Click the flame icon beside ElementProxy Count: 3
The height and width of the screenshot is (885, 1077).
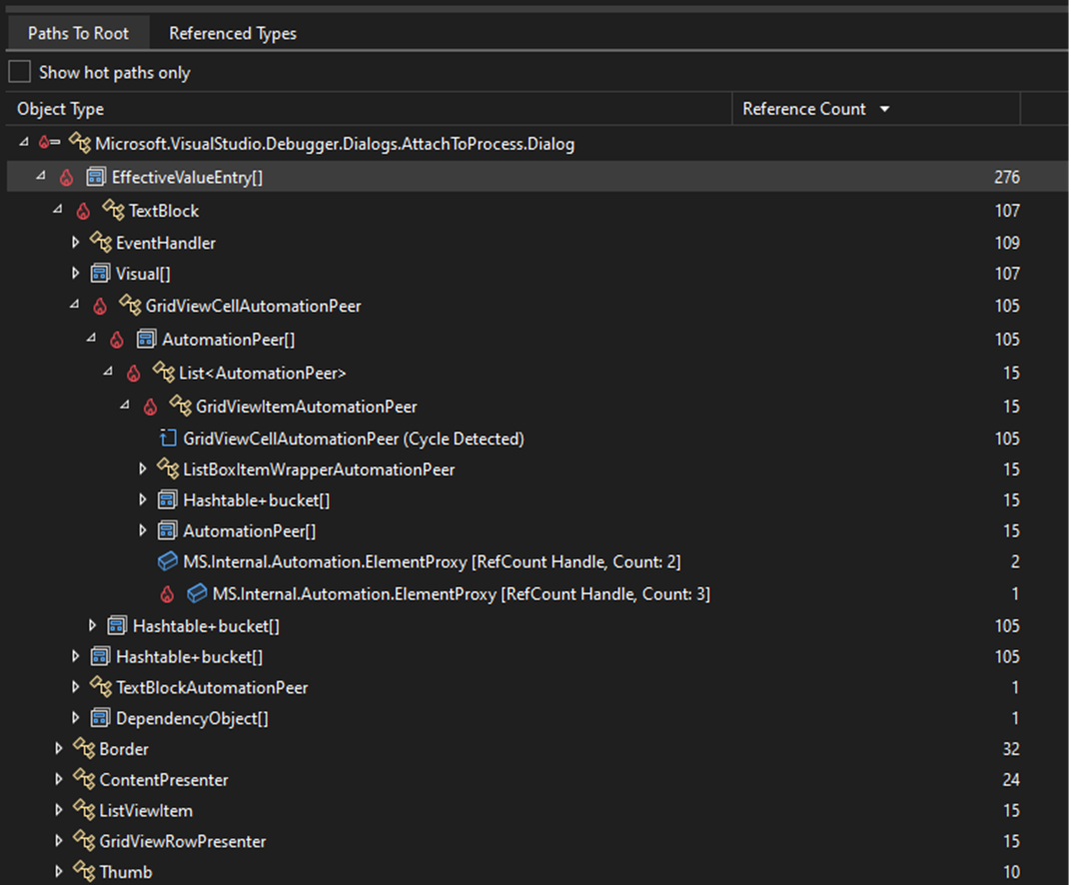click(168, 594)
